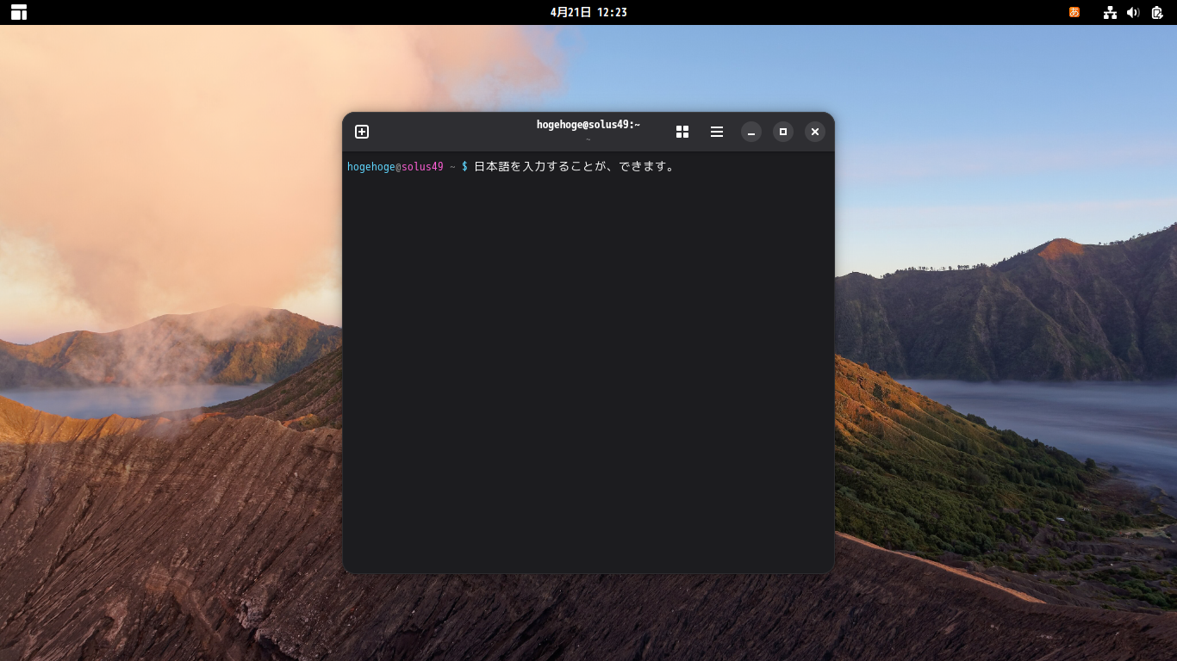Expand power options via the battery indicator
Screen dimensions: 1177x661
pos(1155,12)
